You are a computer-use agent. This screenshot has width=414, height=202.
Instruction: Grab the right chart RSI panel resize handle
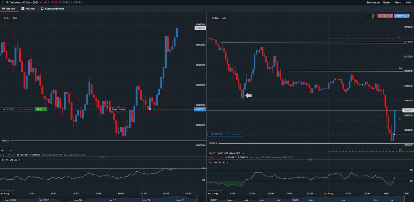[x=310, y=159]
